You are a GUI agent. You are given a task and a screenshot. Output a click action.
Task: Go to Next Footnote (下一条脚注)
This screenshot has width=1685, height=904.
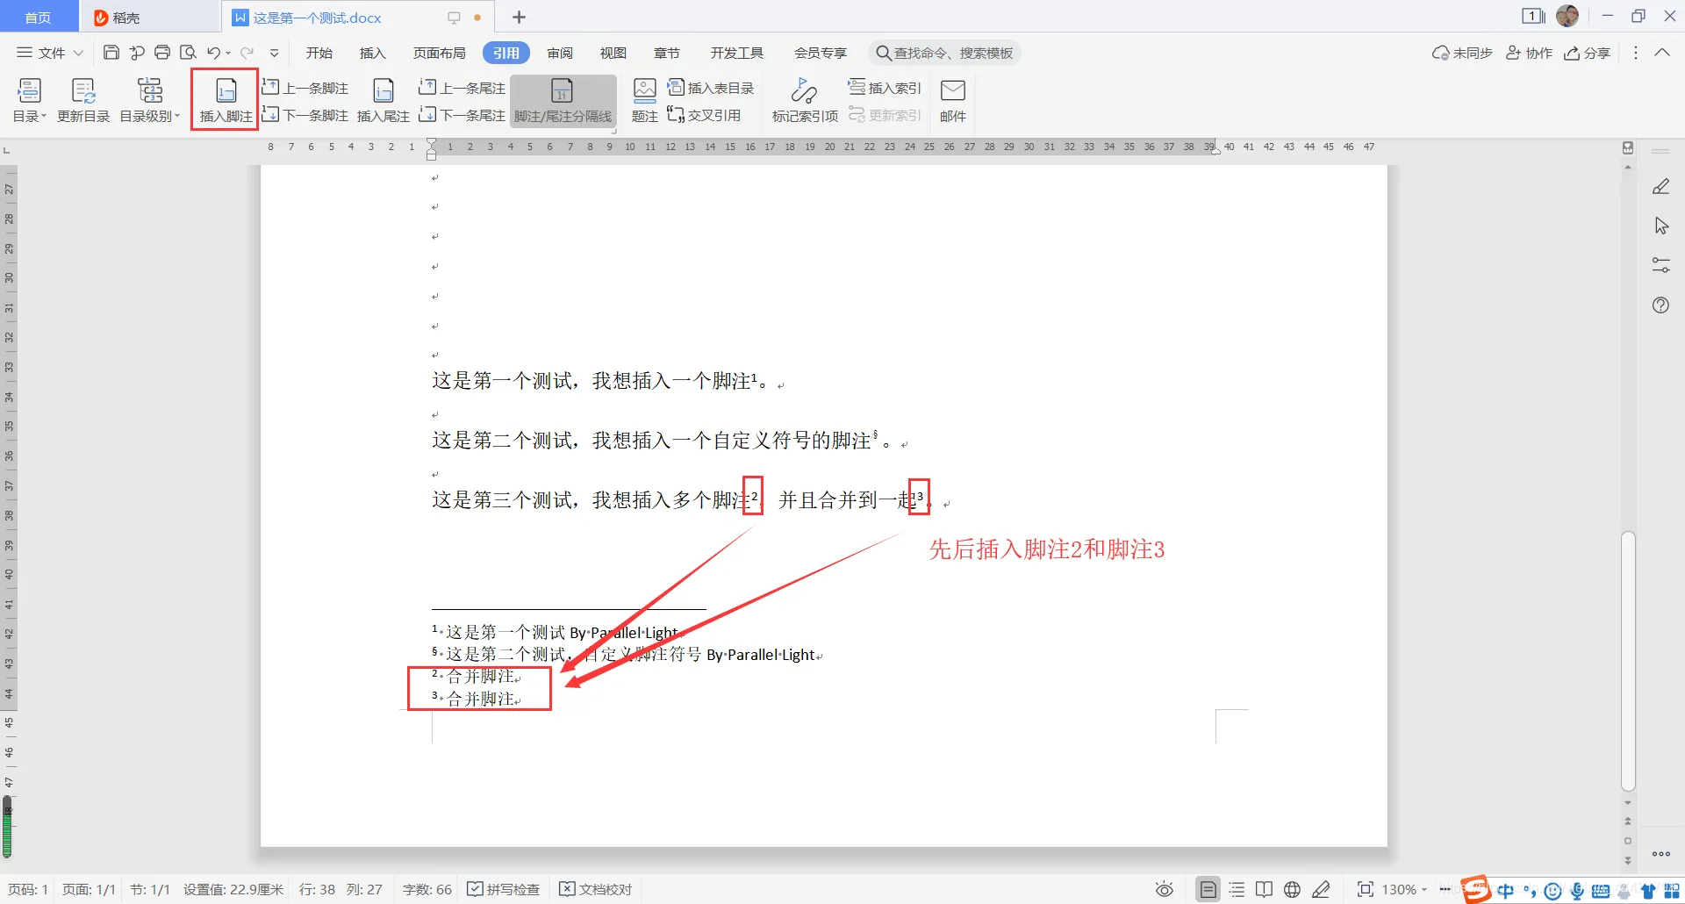305,115
